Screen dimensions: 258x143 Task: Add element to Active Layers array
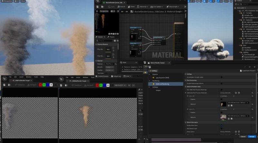pos(236,132)
